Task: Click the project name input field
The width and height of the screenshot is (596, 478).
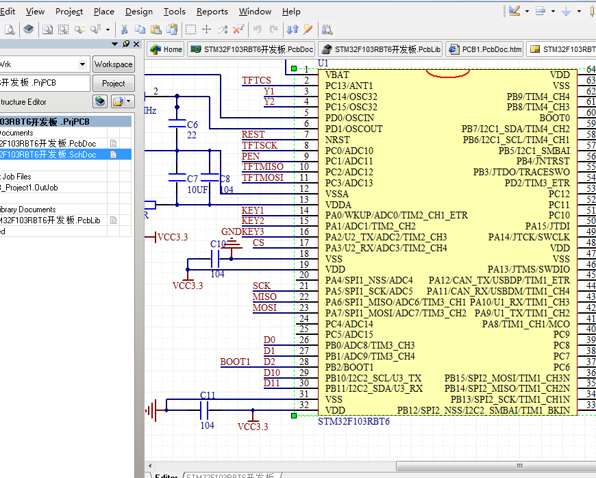Action: pos(45,83)
